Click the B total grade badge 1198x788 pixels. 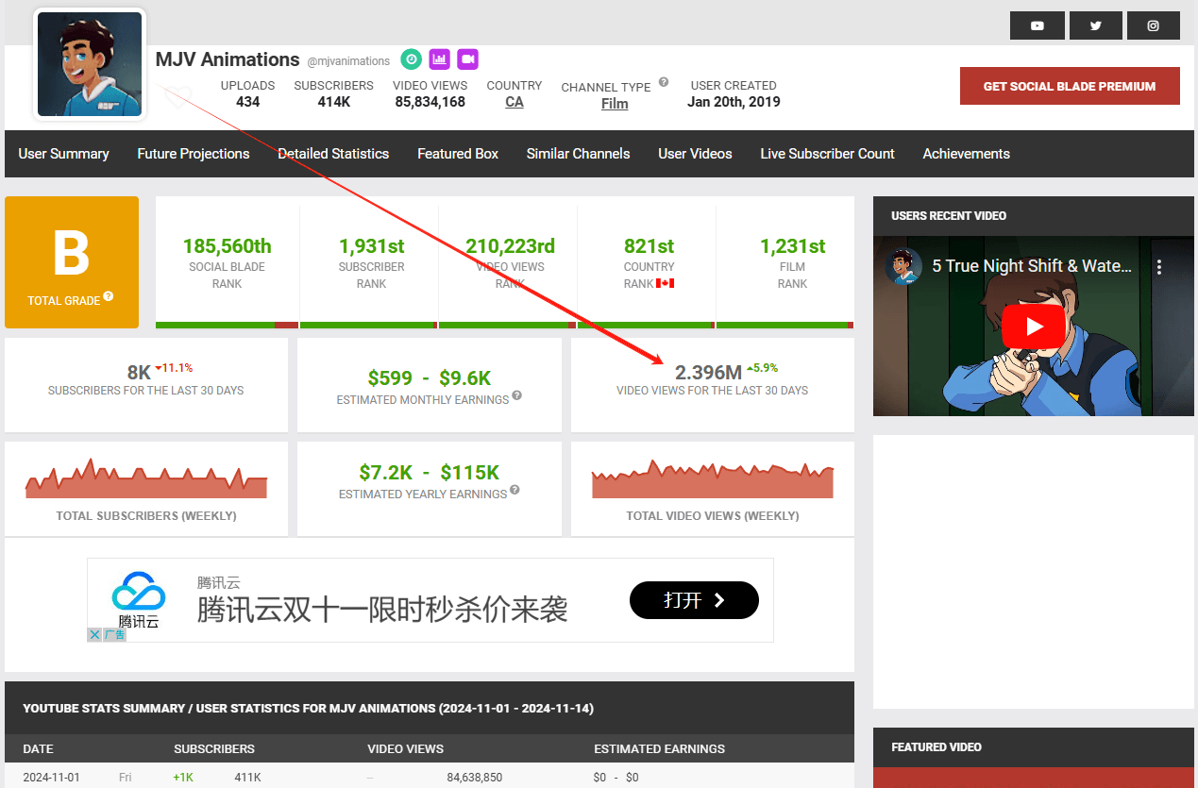click(72, 262)
